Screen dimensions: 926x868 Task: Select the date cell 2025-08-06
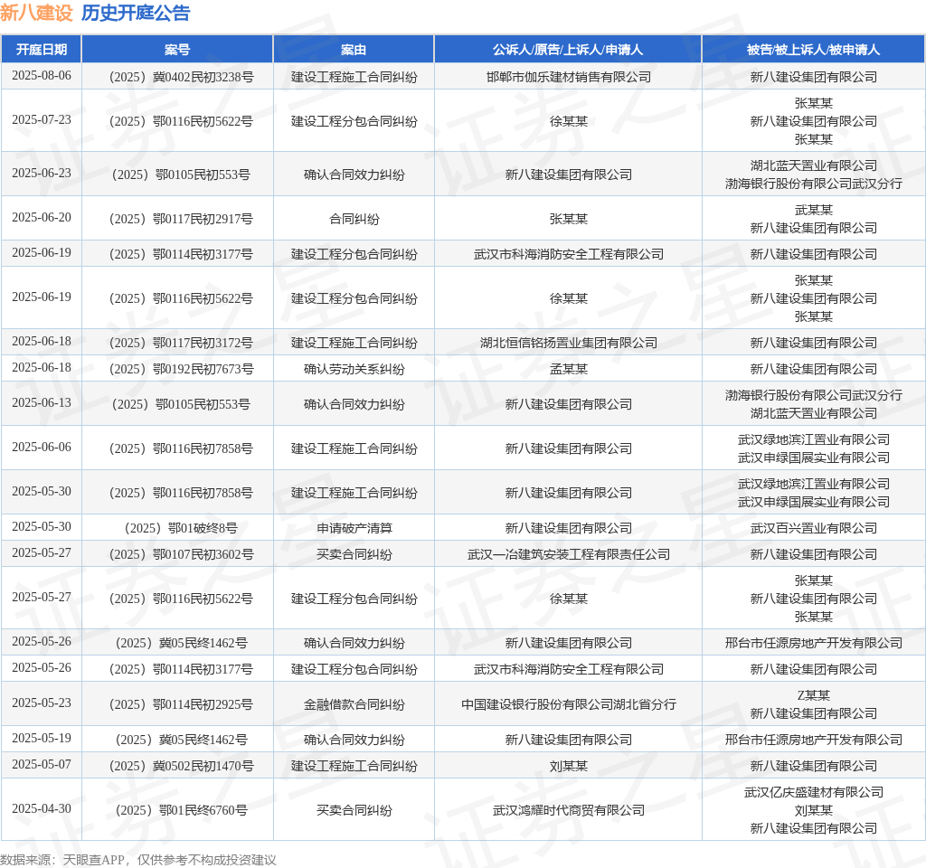[42, 76]
